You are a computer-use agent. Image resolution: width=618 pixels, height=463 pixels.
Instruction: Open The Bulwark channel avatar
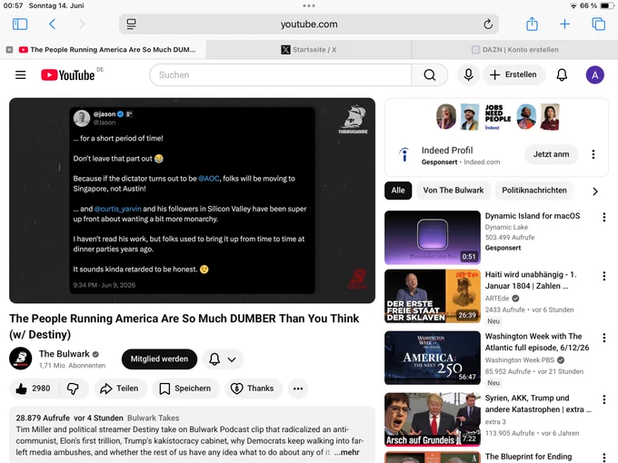pos(21,359)
